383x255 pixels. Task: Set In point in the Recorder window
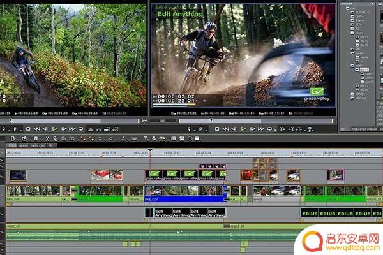(189, 129)
